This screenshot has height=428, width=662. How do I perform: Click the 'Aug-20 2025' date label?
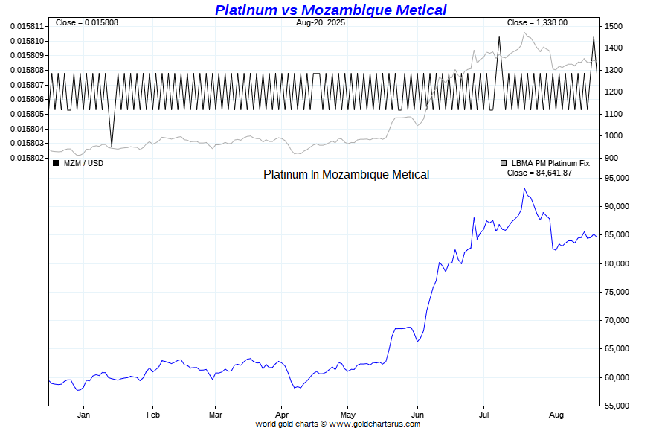coord(321,22)
